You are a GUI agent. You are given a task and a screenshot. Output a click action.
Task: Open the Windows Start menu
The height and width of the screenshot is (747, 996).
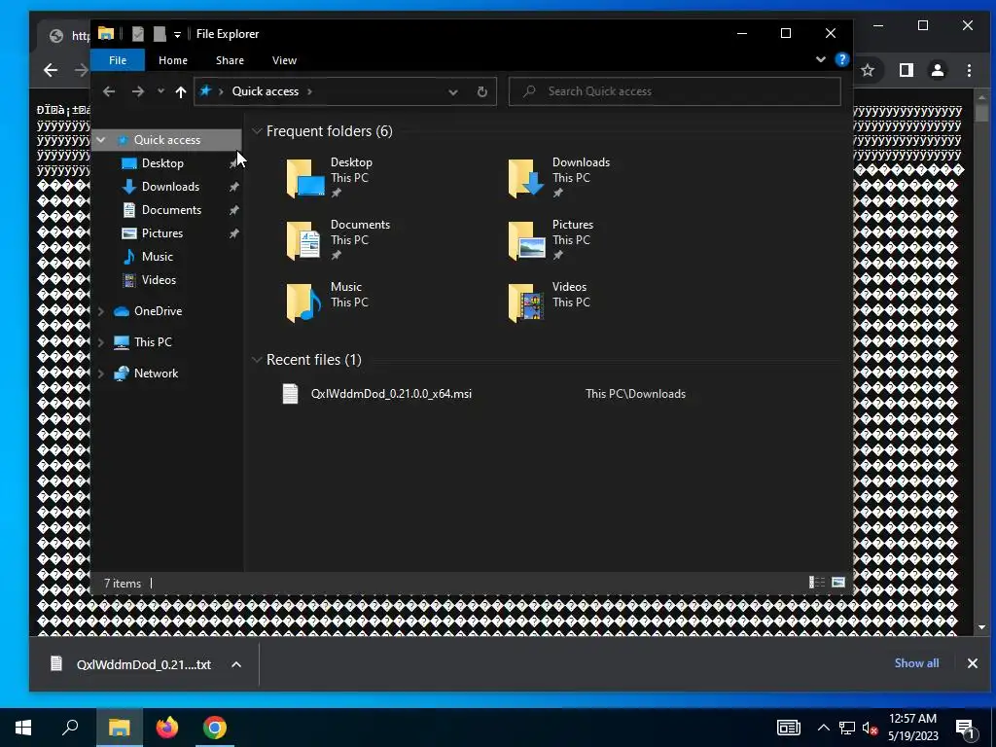pyautogui.click(x=23, y=728)
